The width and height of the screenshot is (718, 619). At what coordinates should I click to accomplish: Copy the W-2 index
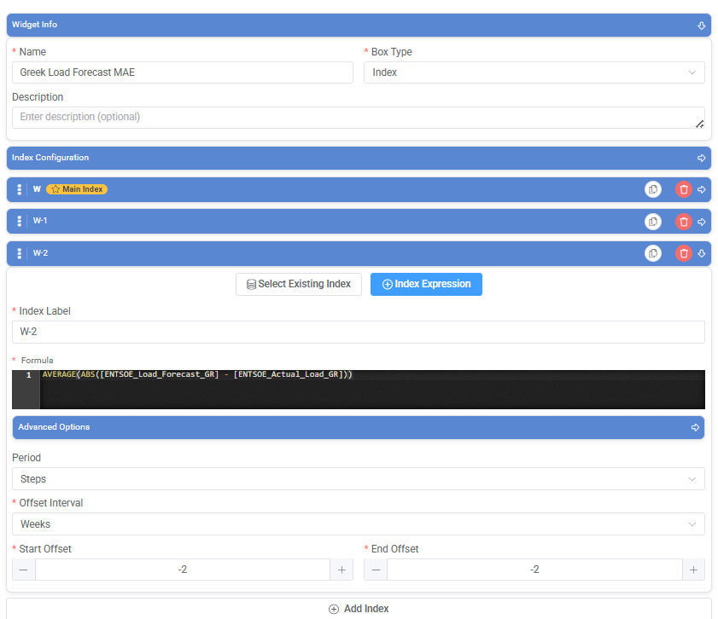[653, 253]
